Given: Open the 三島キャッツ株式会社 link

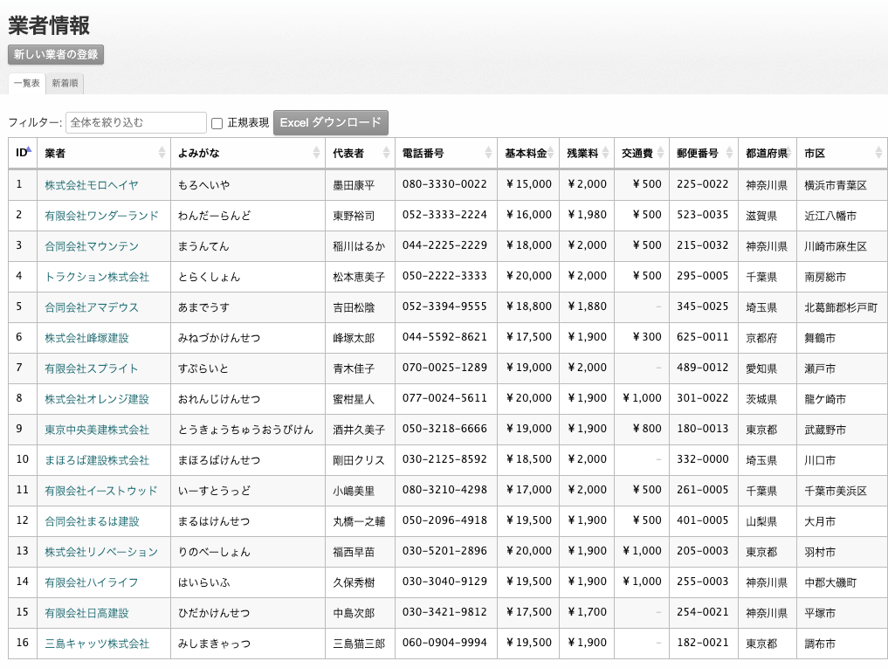Looking at the screenshot, I should pos(96,644).
